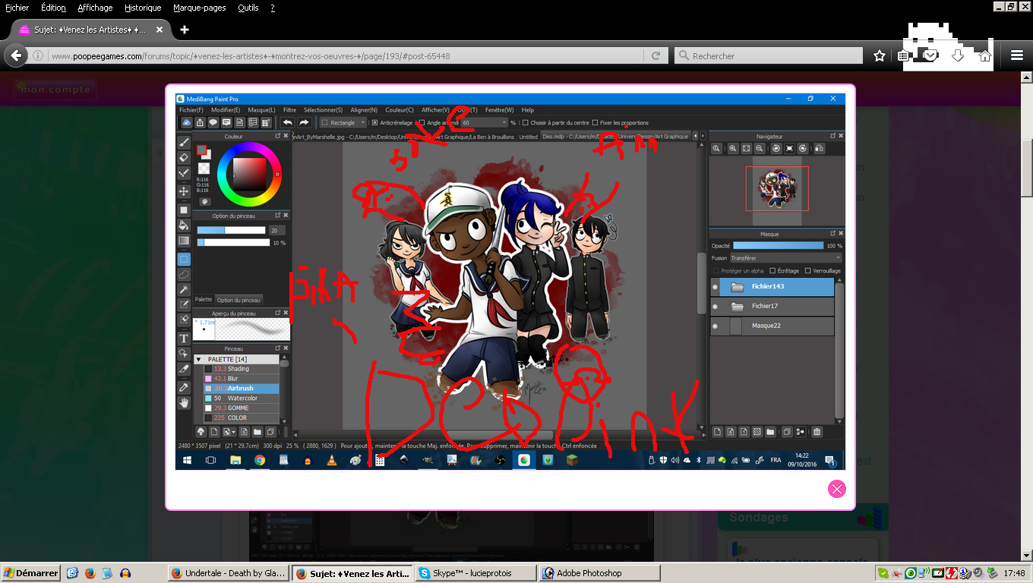
Task: Toggle the Verrouillage checkbox
Action: click(807, 270)
